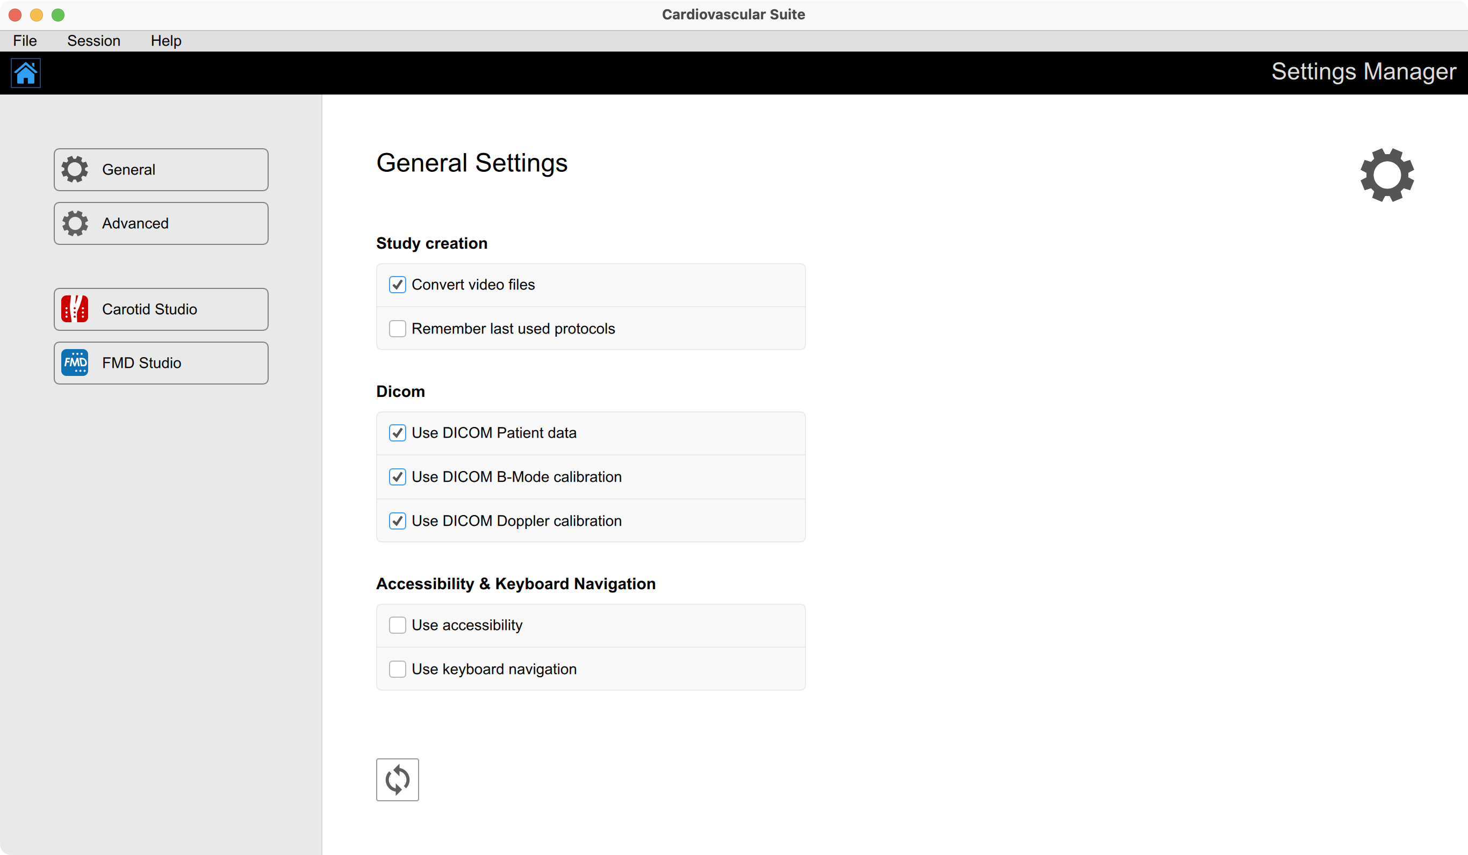Click the Carotid Studio red icon
Viewport: 1468px width, 855px height.
pyautogui.click(x=75, y=309)
